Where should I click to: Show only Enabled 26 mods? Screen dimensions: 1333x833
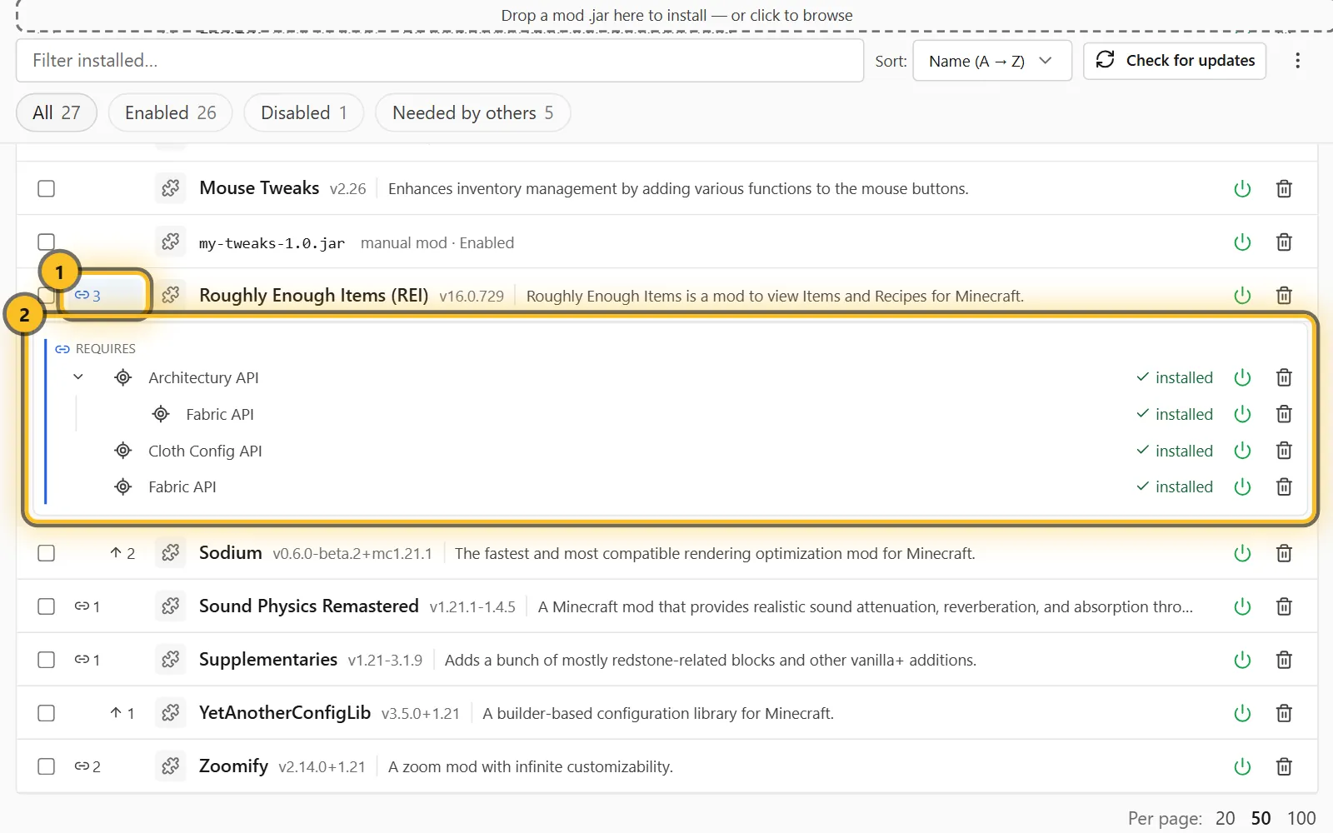tap(171, 112)
